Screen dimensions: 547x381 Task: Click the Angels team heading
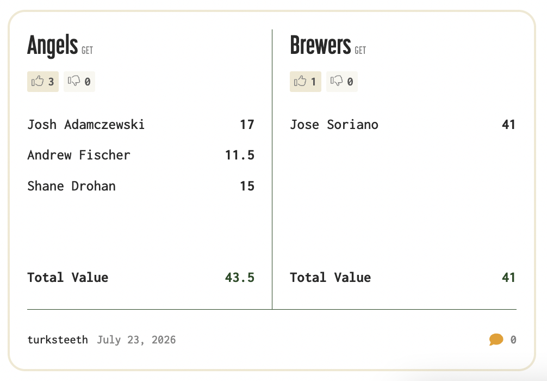coord(52,45)
